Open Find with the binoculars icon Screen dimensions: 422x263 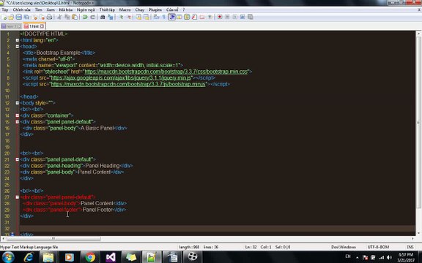click(103, 18)
